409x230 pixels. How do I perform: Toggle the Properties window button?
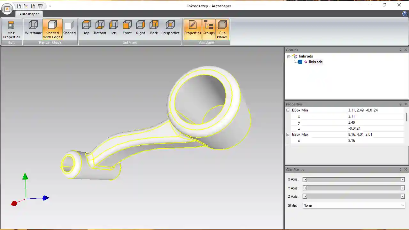click(x=192, y=28)
